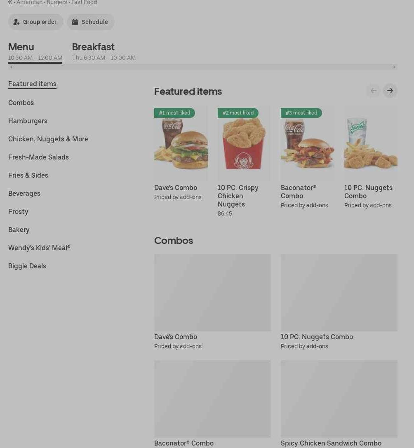Open the 10 PC. Crispy Chicken Nuggets image

pyautogui.click(x=244, y=144)
